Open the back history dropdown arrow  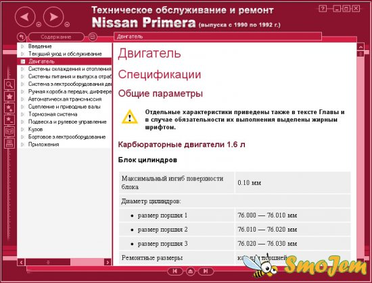39,24
